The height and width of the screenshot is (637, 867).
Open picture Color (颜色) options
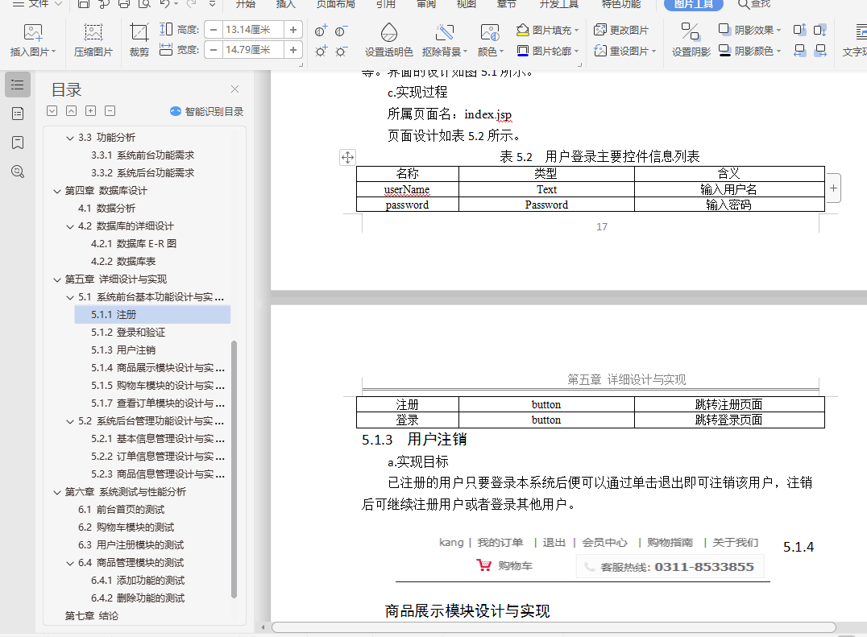[491, 40]
